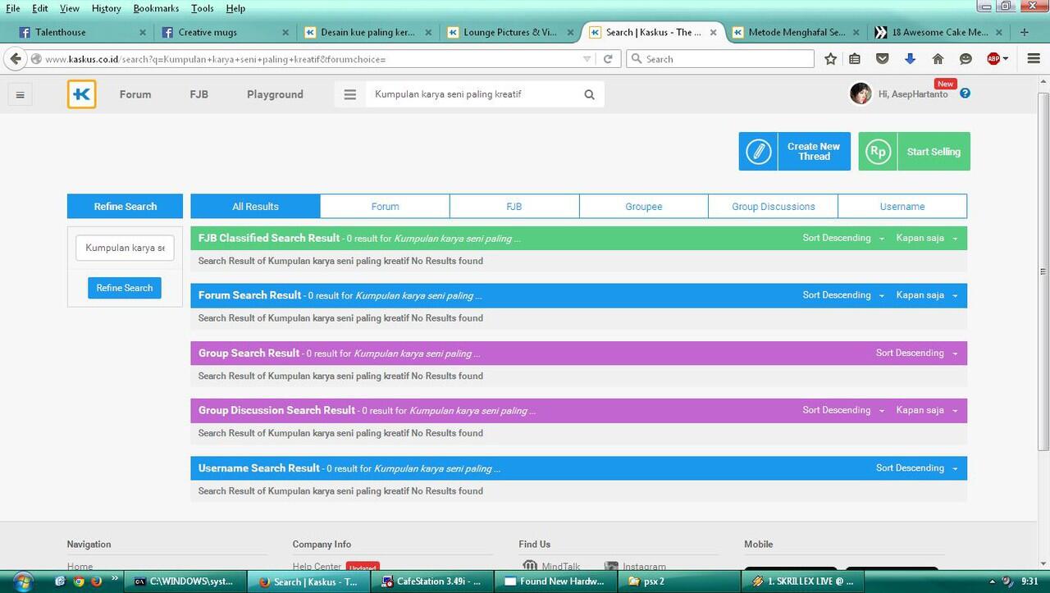Click the Firefox bookmark star icon

click(x=831, y=59)
